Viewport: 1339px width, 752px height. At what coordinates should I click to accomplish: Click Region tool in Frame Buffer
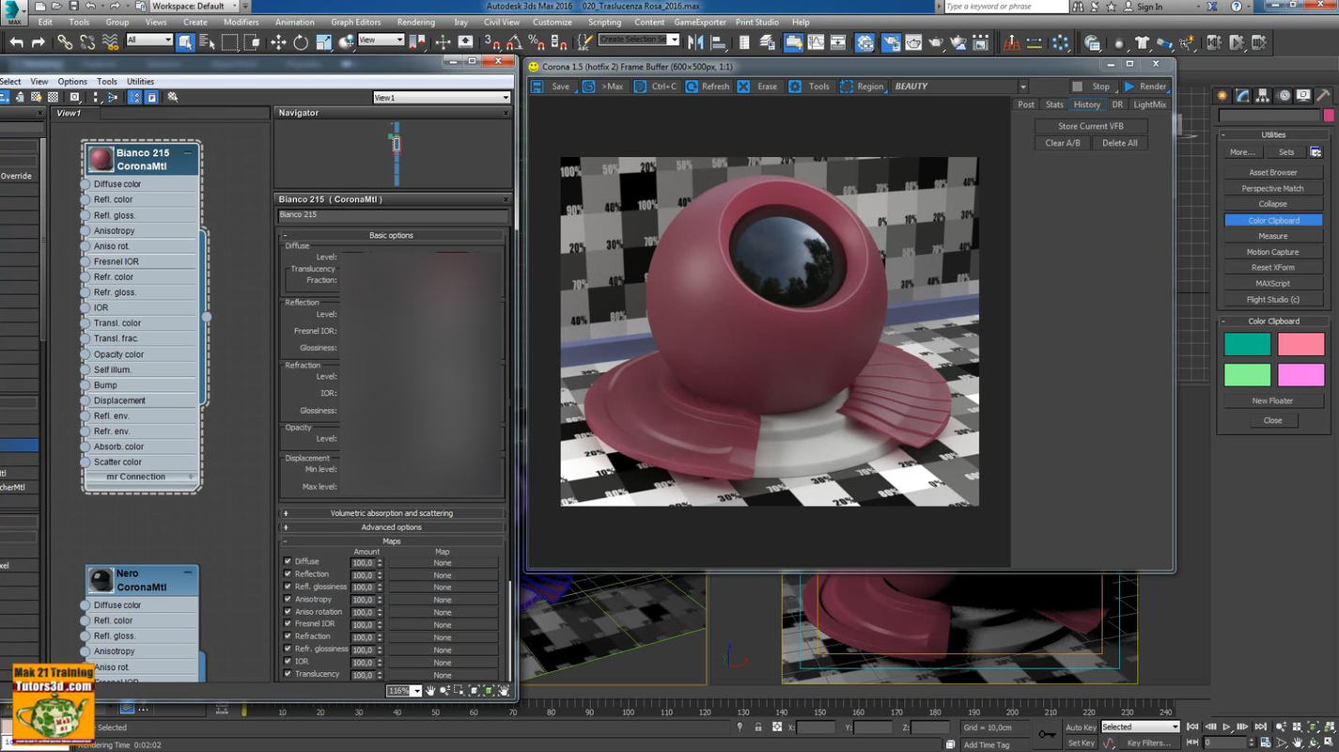click(862, 86)
